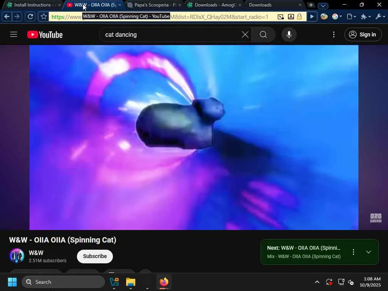Click the muted volume tray icon

[x=351, y=282]
